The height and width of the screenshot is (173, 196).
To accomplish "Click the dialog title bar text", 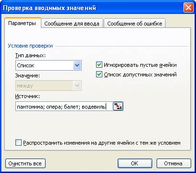I will (x=49, y=8).
